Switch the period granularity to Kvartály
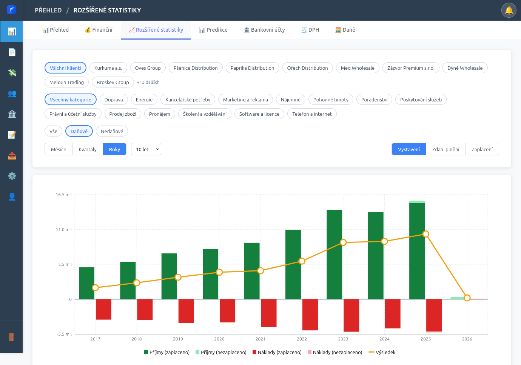The image size is (521, 365). [88, 149]
